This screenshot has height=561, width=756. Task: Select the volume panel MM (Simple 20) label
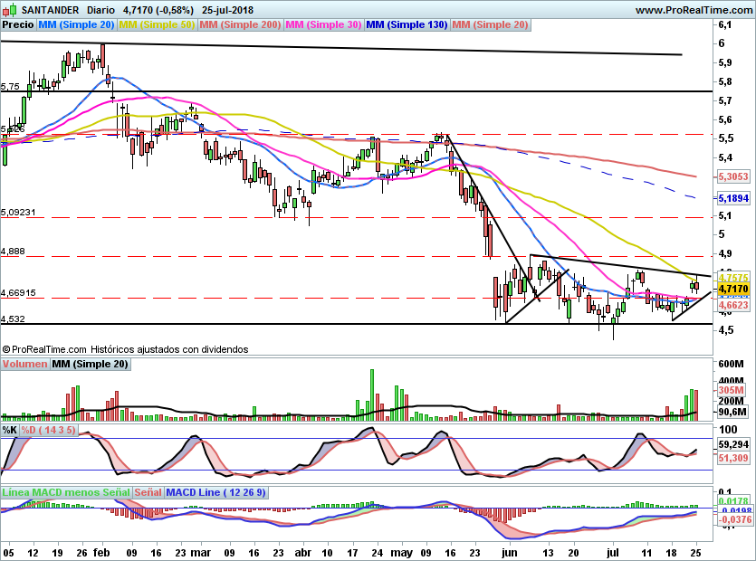(91, 364)
